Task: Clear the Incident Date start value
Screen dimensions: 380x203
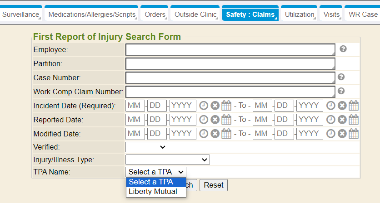Action: pos(215,106)
